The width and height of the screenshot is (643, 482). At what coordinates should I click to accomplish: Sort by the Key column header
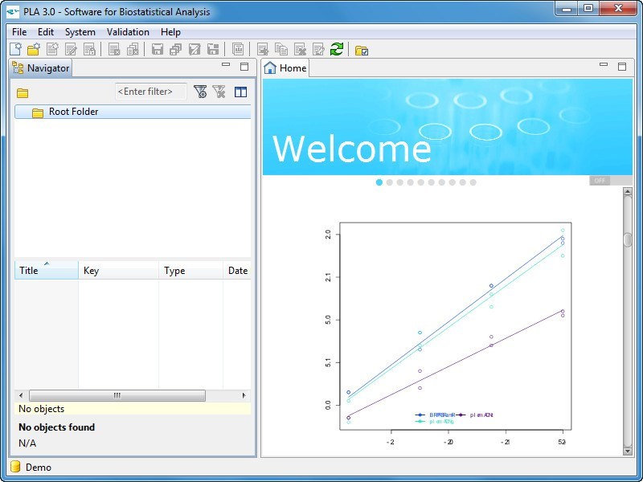pyautogui.click(x=118, y=271)
